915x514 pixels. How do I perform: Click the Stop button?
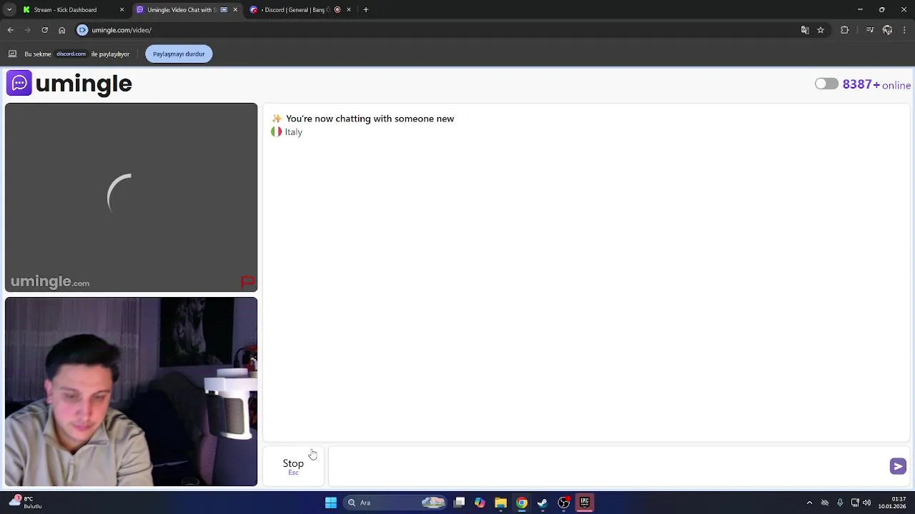(293, 466)
